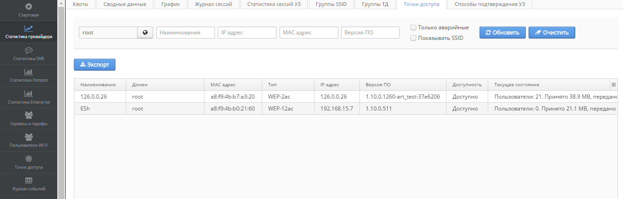Toggle the Показывать SSID checkbox

point(413,38)
